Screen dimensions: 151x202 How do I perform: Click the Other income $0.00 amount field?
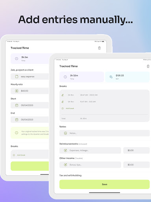[x=136, y=165]
